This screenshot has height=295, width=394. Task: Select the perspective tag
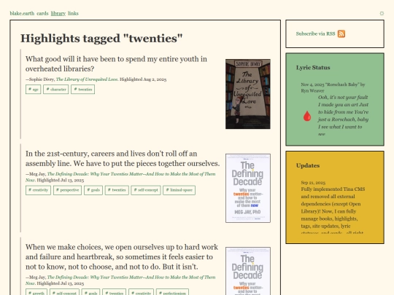tap(67, 190)
